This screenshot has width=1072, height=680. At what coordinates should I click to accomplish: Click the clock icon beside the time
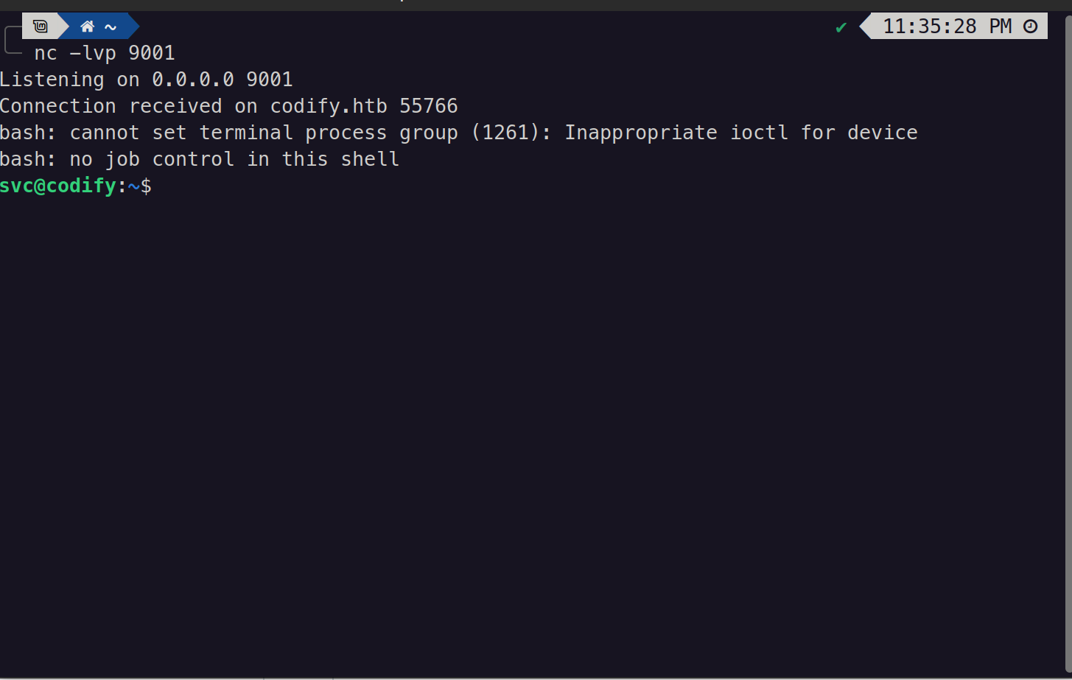[x=1031, y=27]
